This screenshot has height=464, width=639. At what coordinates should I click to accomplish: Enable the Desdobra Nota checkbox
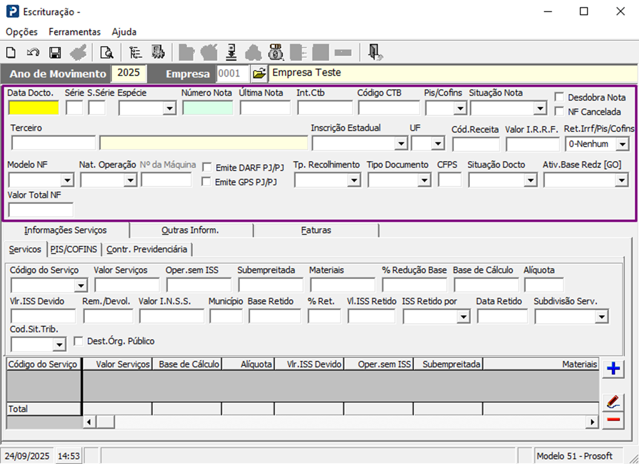(x=559, y=97)
